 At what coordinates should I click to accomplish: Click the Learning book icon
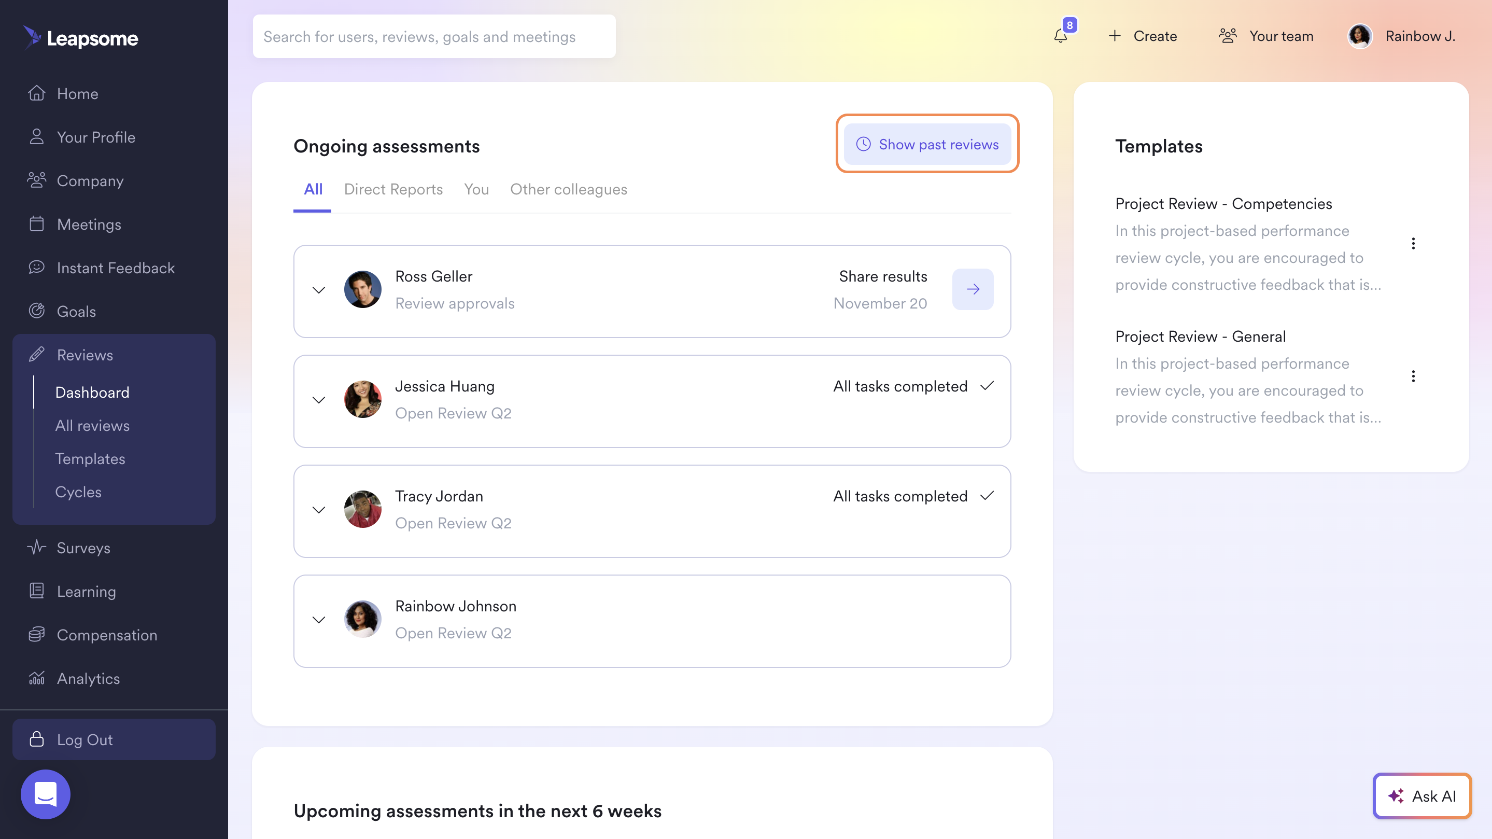pos(36,591)
